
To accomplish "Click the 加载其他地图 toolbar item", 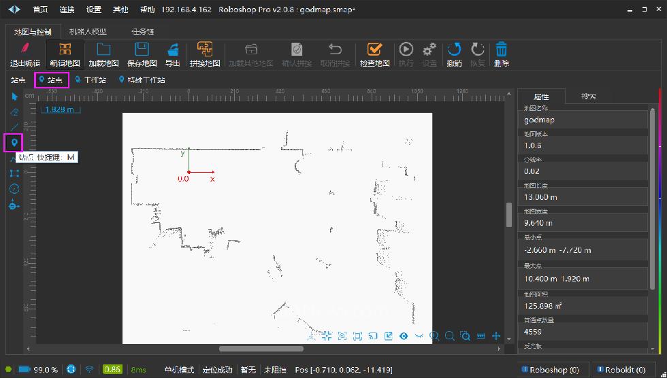I will (x=251, y=54).
